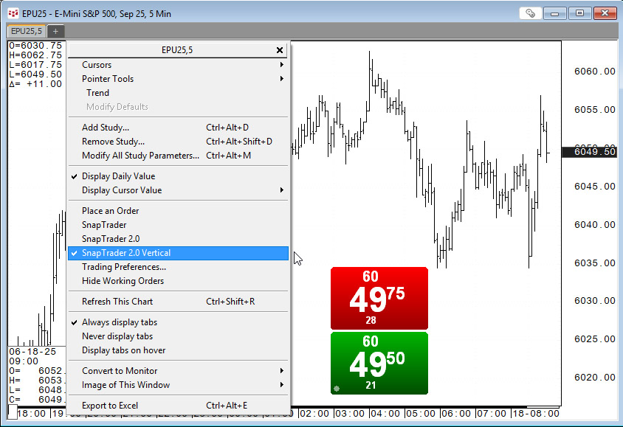Image resolution: width=623 pixels, height=427 pixels.
Task: Click the 6049.50 current price label
Action: pyautogui.click(x=589, y=152)
